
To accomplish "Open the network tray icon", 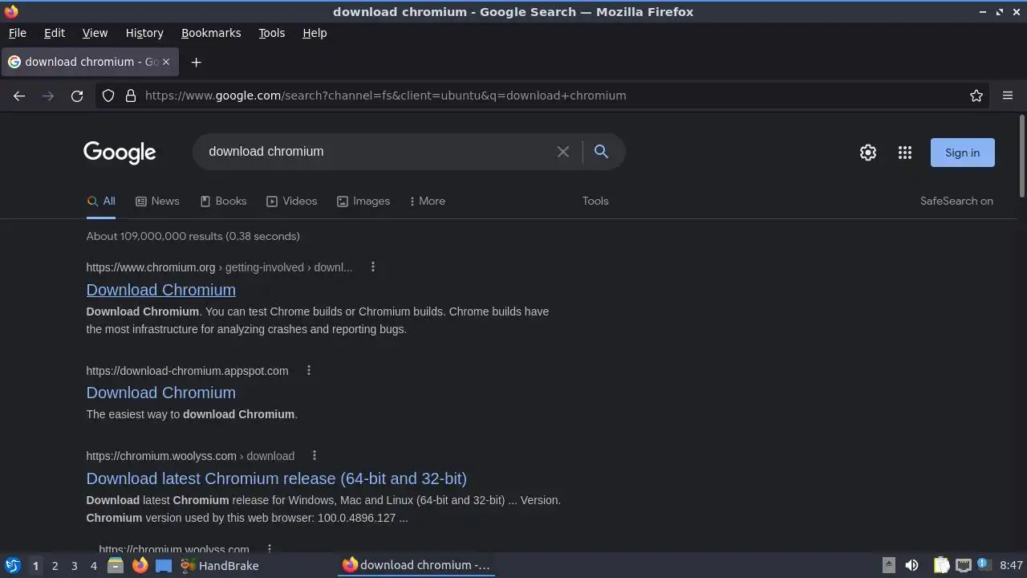I will coord(964,565).
